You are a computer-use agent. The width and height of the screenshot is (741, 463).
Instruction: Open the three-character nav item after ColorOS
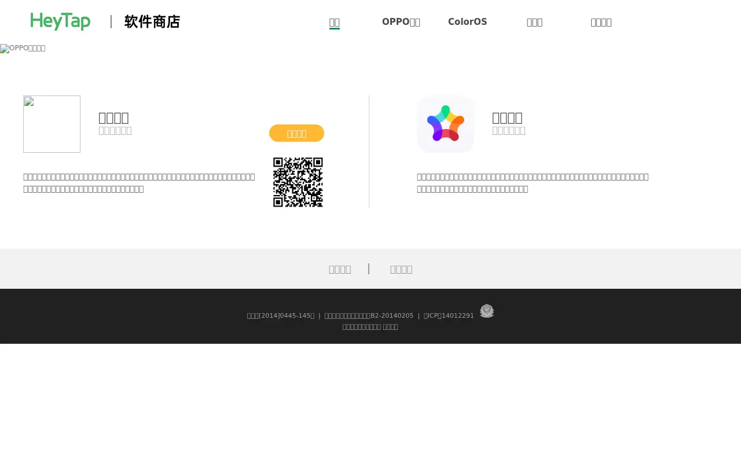[534, 22]
